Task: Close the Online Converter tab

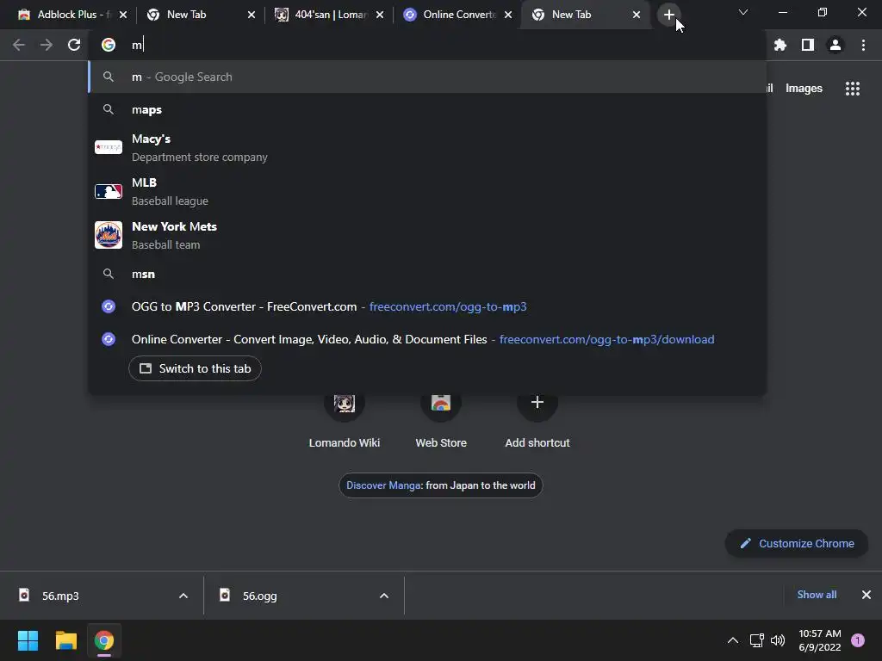Action: coord(508,15)
